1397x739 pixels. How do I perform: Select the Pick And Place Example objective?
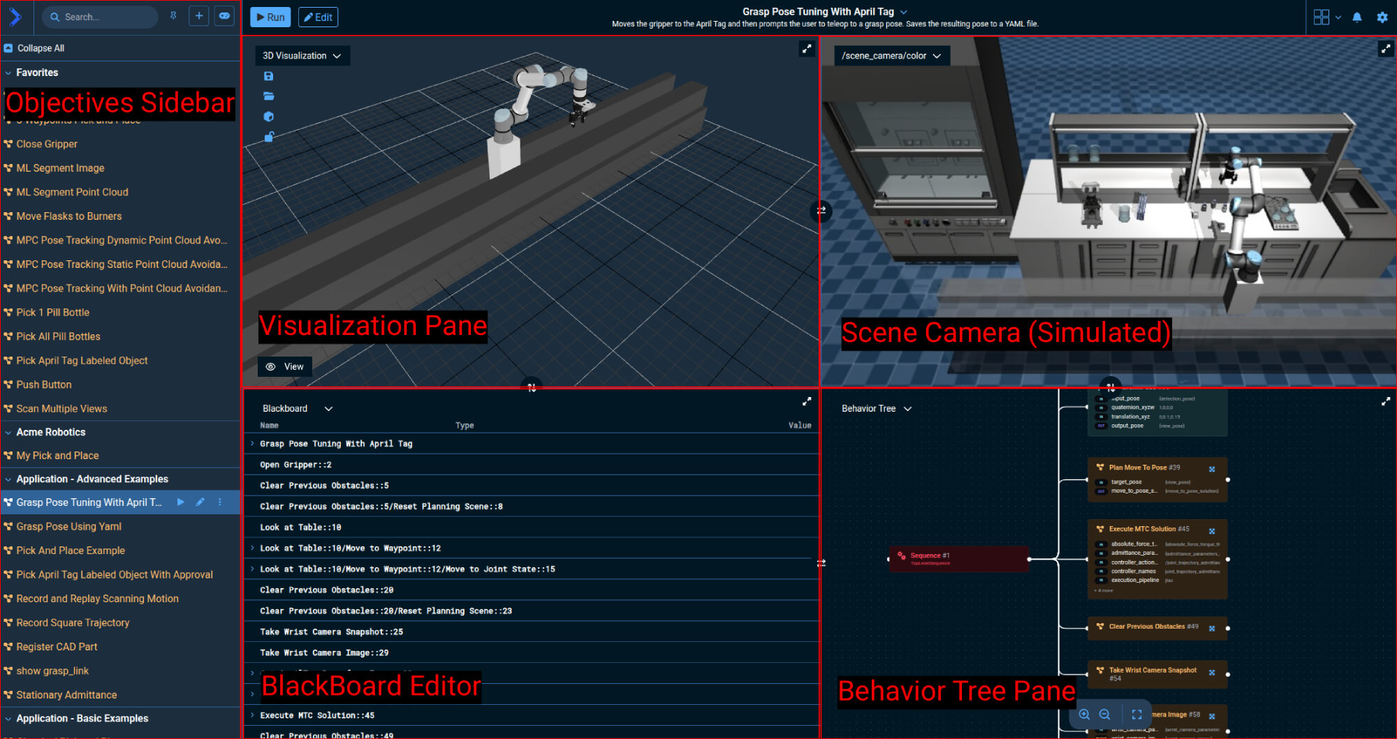pyautogui.click(x=71, y=551)
